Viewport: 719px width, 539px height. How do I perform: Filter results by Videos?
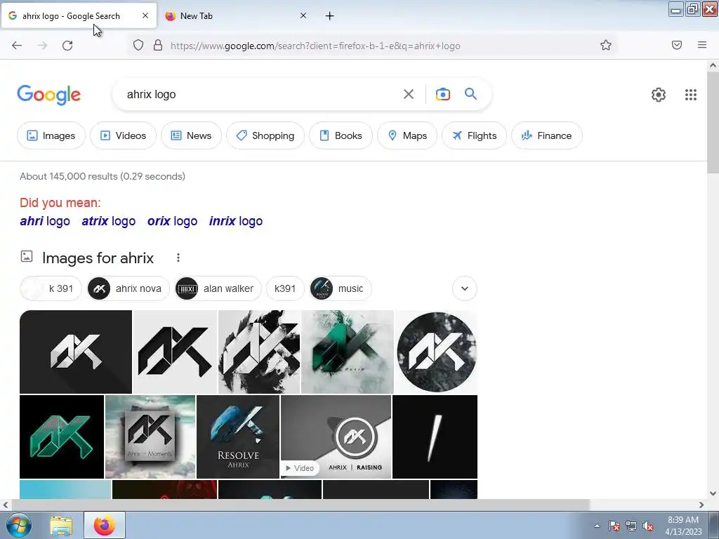[x=123, y=135]
